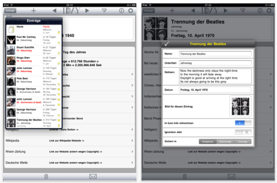Expand the Deutsche Welle row chevron on the right iPad screen
This screenshot has width=277, height=183.
pos(271,163)
